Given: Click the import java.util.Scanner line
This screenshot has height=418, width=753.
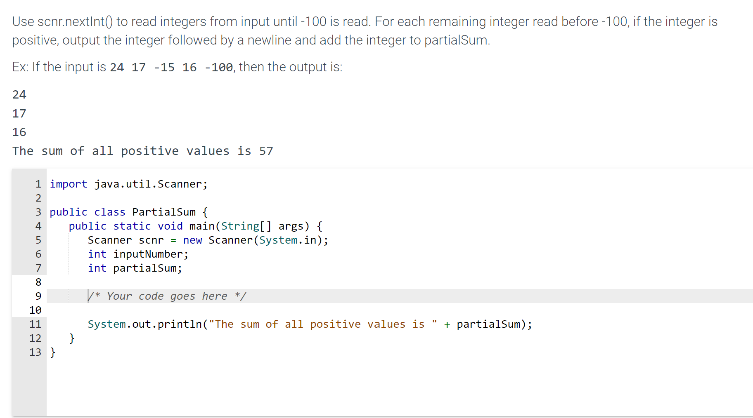Looking at the screenshot, I should (x=128, y=184).
